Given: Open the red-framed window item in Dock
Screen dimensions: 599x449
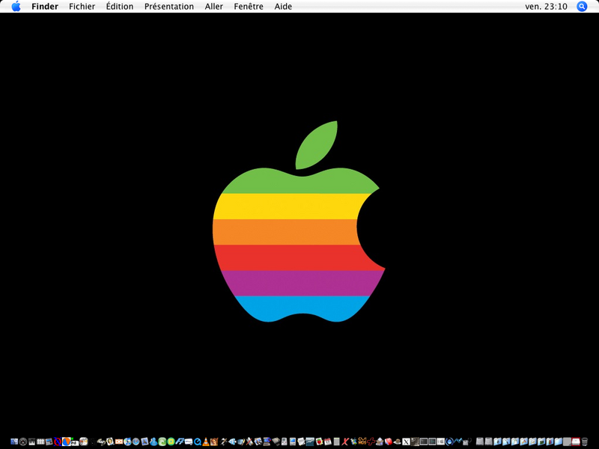Looking at the screenshot, I should pyautogui.click(x=576, y=442).
